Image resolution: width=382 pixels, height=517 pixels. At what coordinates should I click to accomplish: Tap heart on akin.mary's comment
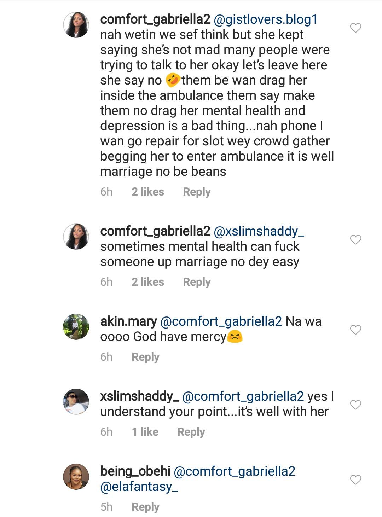[x=355, y=330]
